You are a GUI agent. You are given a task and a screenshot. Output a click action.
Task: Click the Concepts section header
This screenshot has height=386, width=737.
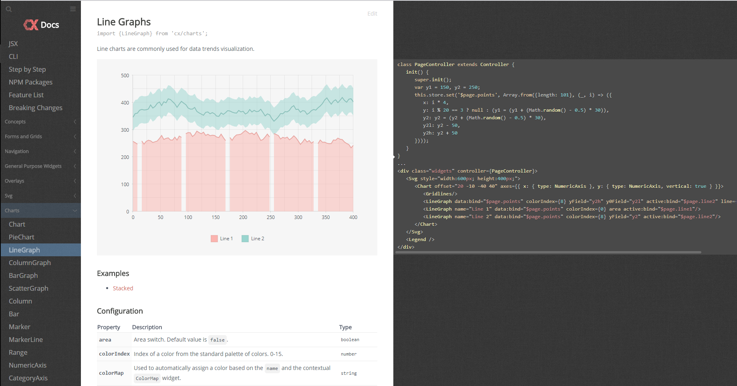coord(40,122)
